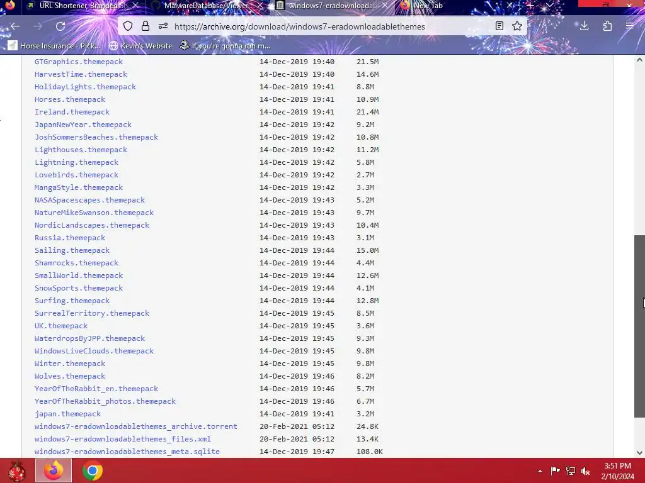Open Firefox application hamburger menu
Screen dimensions: 645x483
630,26
